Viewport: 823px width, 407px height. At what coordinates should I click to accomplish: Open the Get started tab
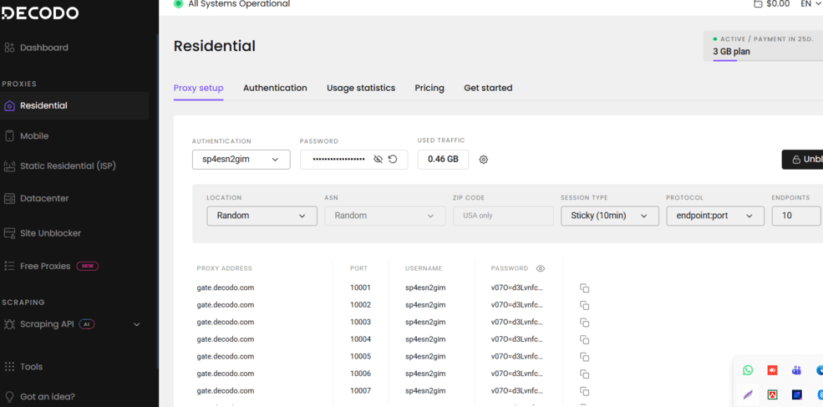pos(488,89)
